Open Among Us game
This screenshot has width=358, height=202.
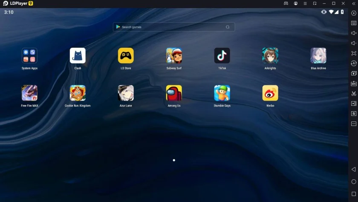click(x=174, y=93)
